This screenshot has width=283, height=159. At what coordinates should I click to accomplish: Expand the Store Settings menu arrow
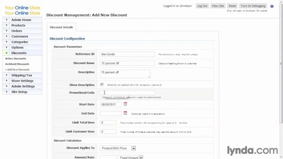7,81
